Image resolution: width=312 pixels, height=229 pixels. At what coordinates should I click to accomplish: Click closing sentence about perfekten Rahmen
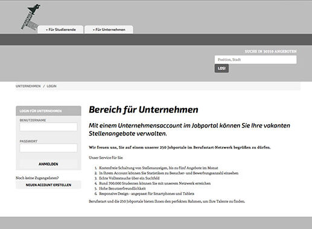pos(167,201)
